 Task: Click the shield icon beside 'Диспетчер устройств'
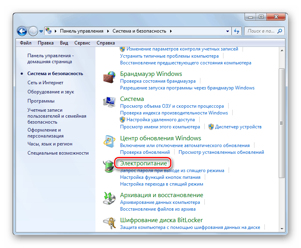pos(211,127)
